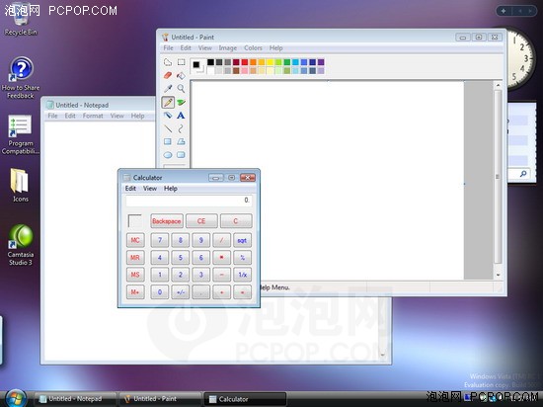Select the Curve tool in Paint
This screenshot has height=407, width=543.
[181, 128]
